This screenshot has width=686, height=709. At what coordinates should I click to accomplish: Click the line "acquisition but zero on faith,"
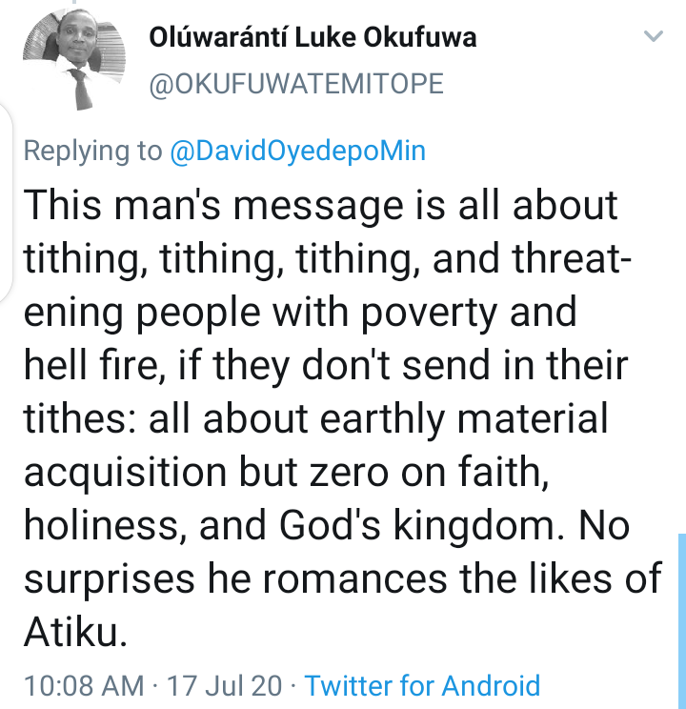coord(287,473)
